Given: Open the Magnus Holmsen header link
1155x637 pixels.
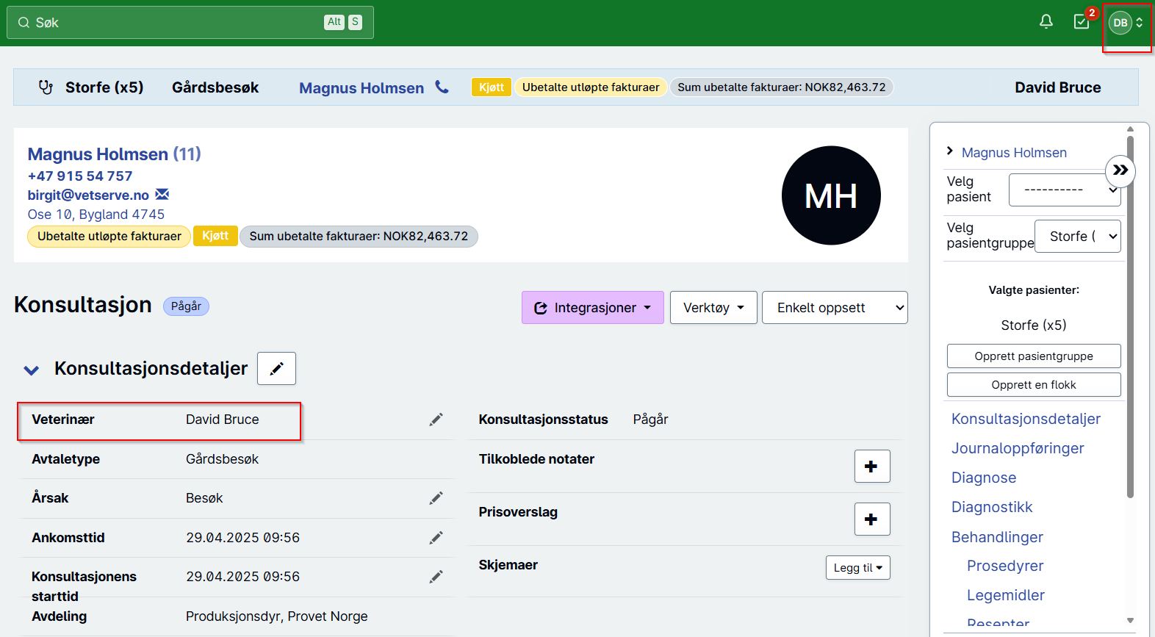Looking at the screenshot, I should tap(361, 88).
